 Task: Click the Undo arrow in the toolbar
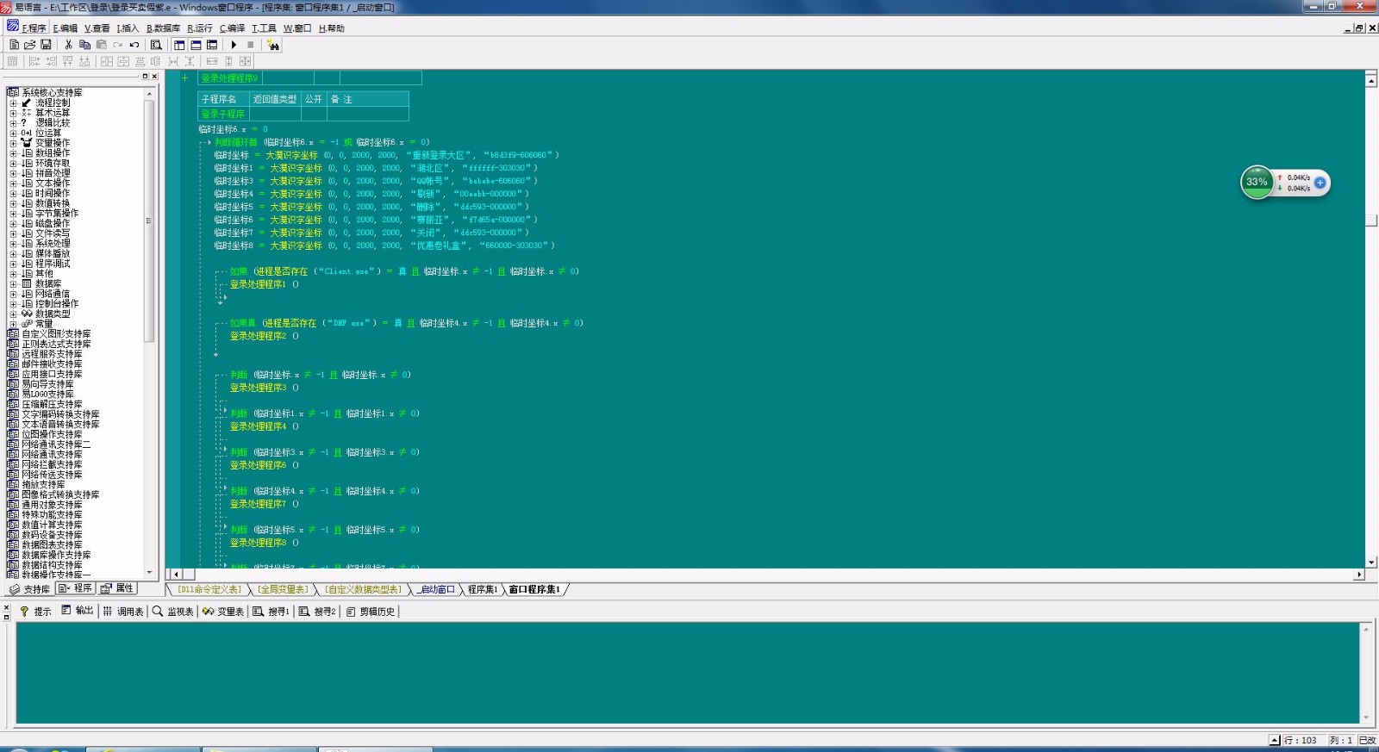(134, 45)
